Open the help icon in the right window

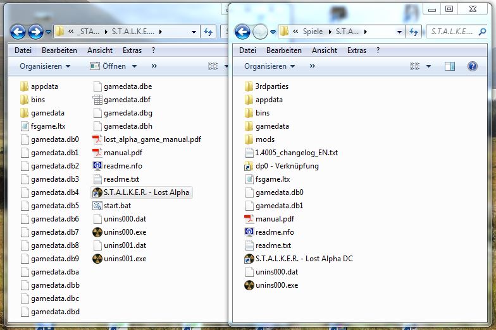472,66
